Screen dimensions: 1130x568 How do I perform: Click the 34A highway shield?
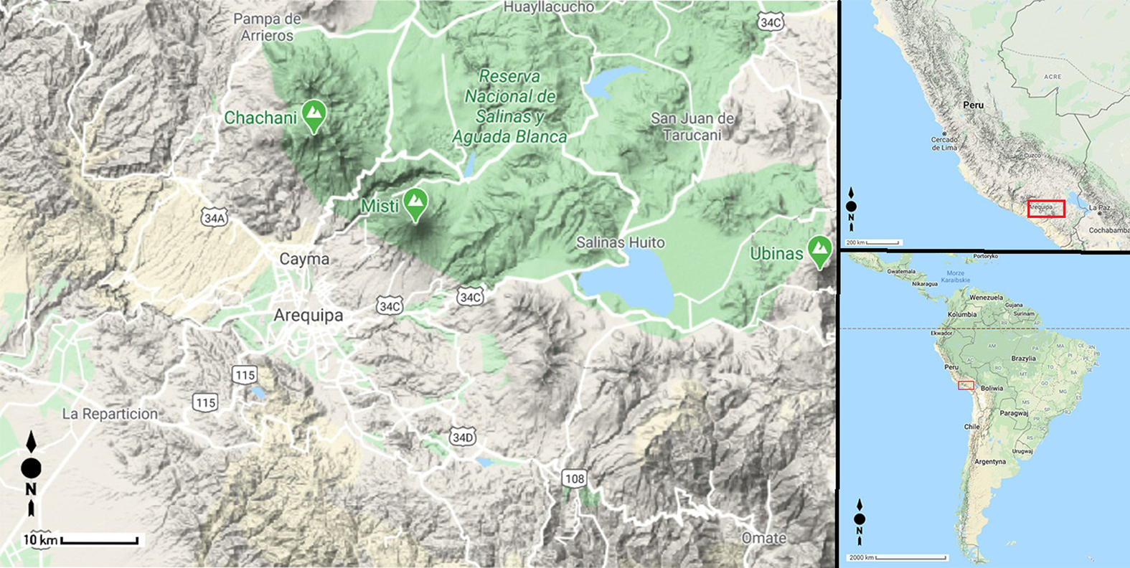tap(214, 217)
